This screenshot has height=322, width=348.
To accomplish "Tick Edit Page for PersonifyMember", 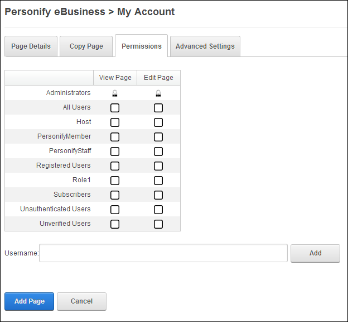I will click(158, 137).
